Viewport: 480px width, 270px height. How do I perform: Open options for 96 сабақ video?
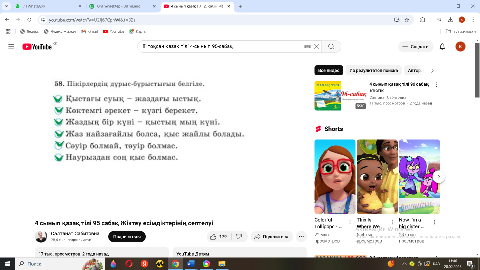pyautogui.click(x=436, y=85)
